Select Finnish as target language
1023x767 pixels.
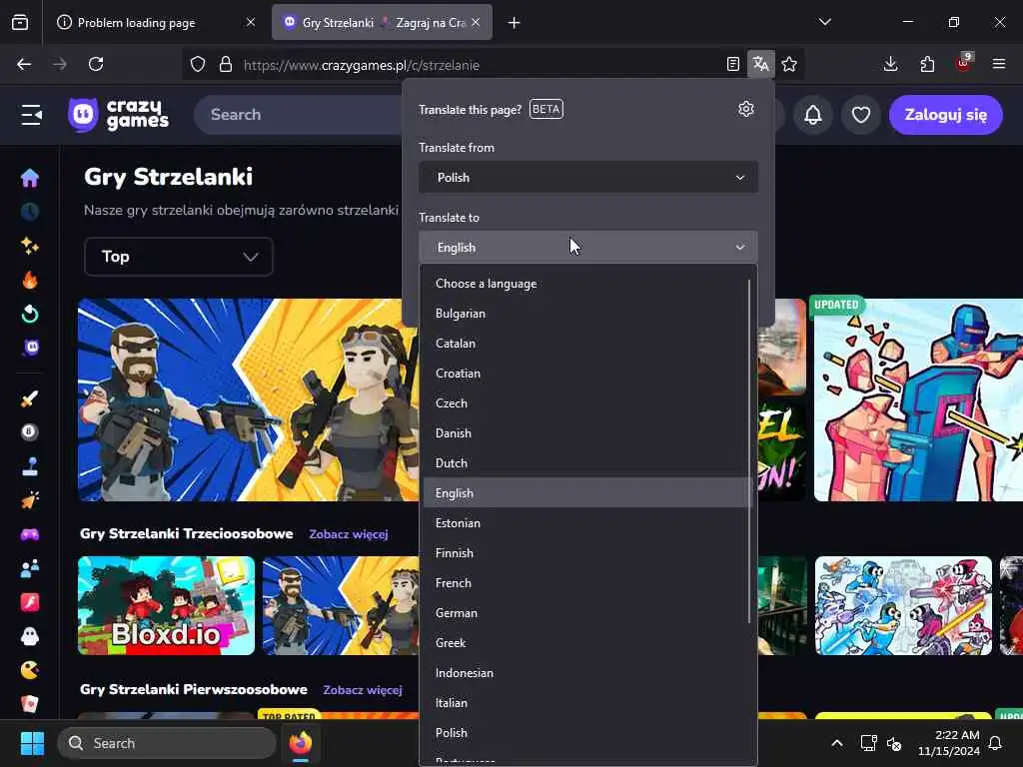[585, 553]
